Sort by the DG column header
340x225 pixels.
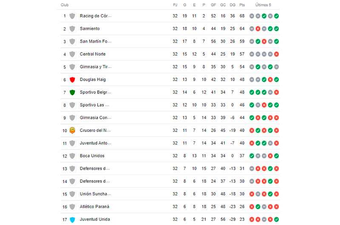tap(232, 5)
